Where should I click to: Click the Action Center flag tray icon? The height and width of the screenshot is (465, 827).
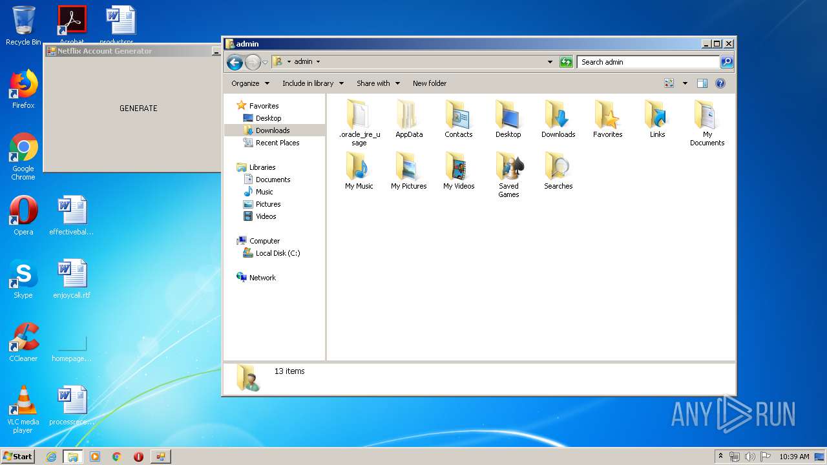(x=765, y=457)
